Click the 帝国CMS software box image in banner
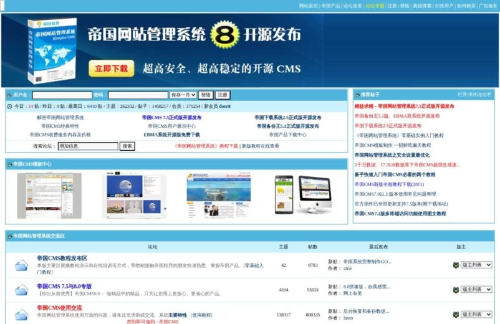 [52, 50]
